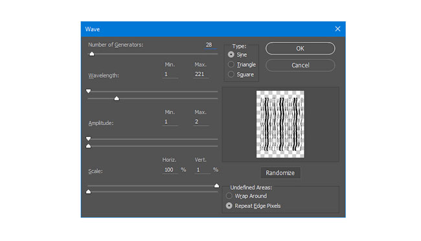Click the Horizontal scale percent field
The height and width of the screenshot is (241, 421).
(170, 170)
